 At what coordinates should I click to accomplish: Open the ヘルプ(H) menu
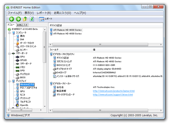80,13
